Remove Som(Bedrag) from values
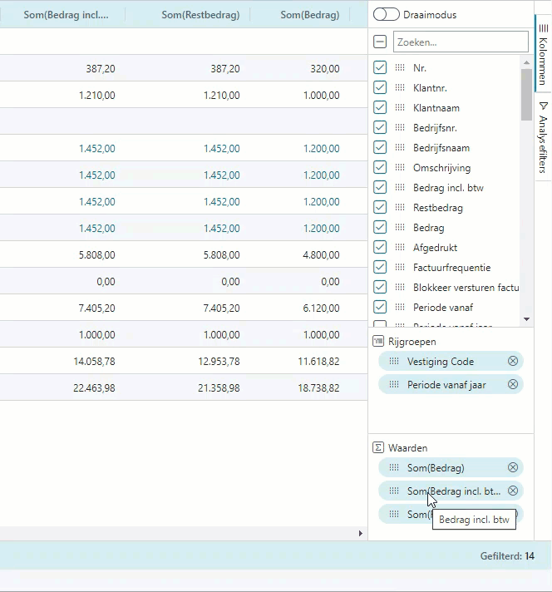 (x=513, y=468)
